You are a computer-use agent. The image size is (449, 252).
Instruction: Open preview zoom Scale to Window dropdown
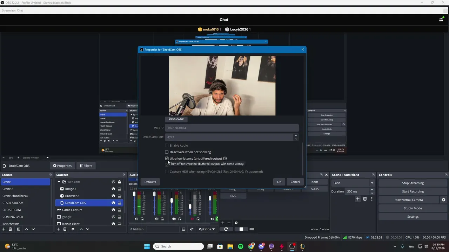click(x=36, y=157)
